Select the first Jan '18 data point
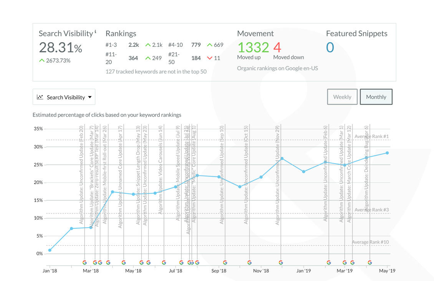Image resolution: width=434 pixels, height=281 pixels. (50, 250)
